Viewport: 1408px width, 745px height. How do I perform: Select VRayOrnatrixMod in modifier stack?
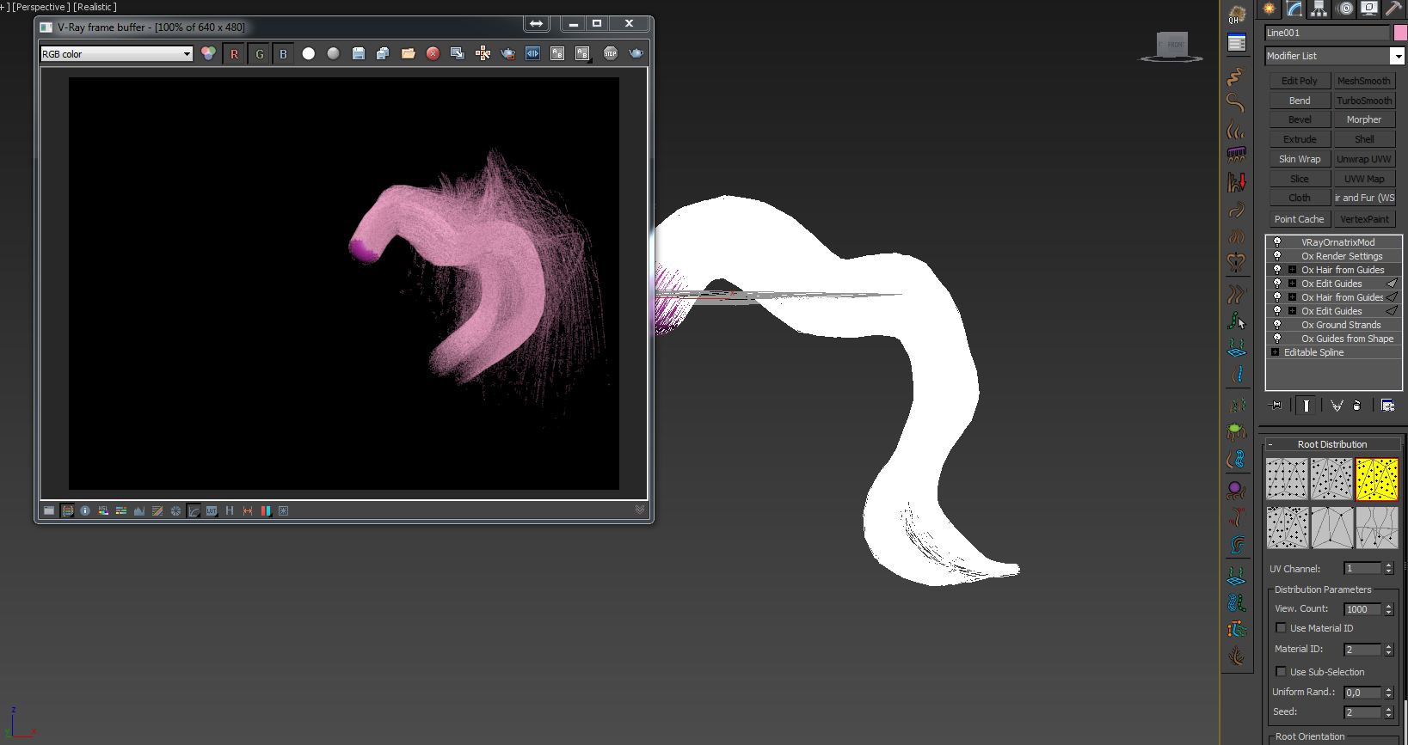tap(1337, 242)
